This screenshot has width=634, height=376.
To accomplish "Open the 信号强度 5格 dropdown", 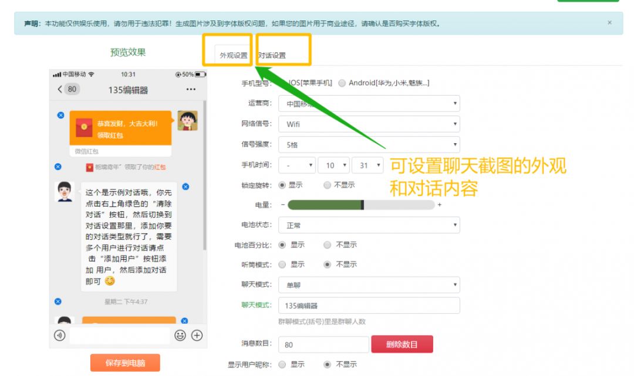I will [x=369, y=144].
